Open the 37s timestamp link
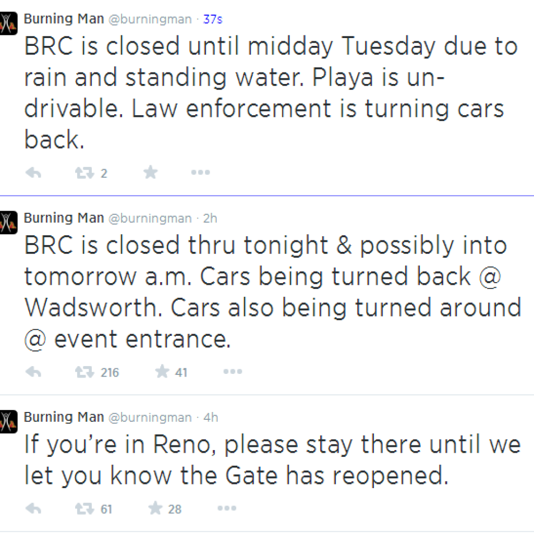534x534 pixels. [x=213, y=19]
